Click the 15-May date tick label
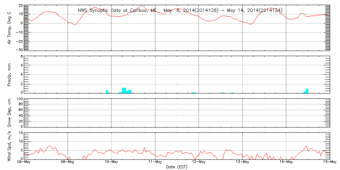 coord(329,162)
